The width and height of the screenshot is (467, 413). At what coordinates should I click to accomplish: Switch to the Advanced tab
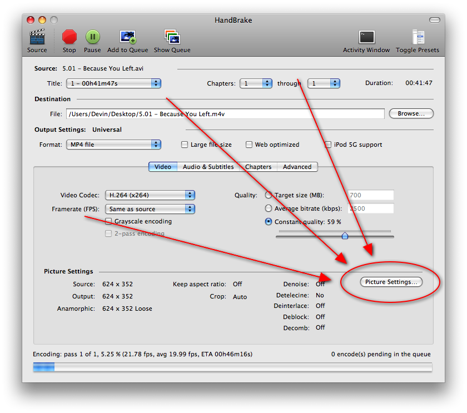tap(297, 167)
